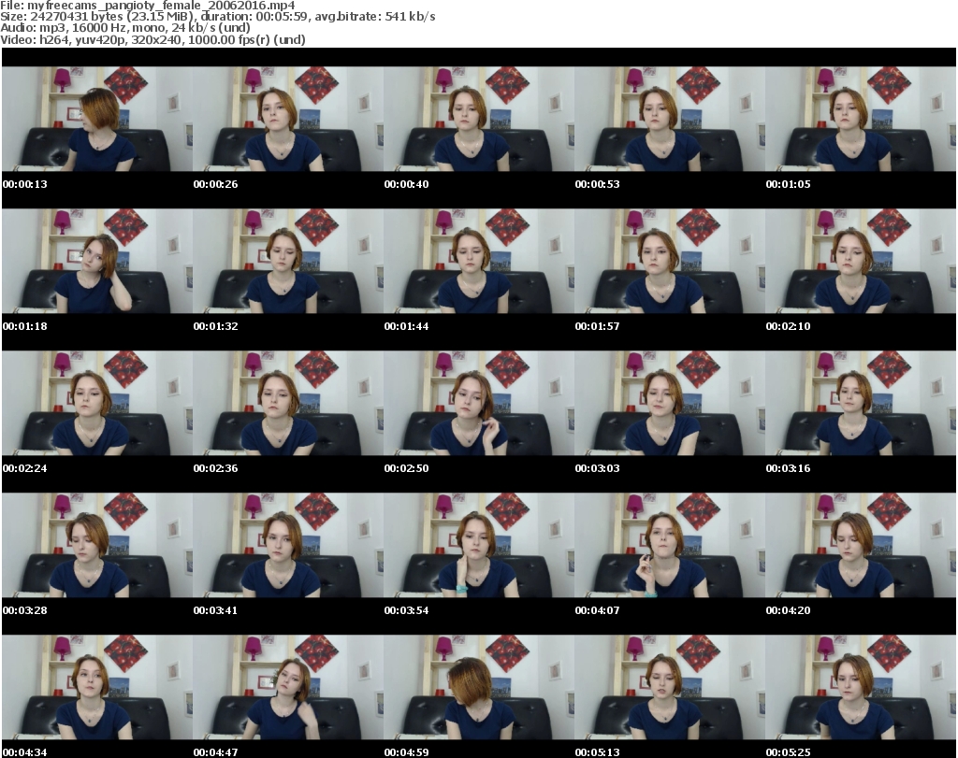The height and width of the screenshot is (758, 958).
Task: Click the 00:04:07 timestamp label
Action: tap(597, 610)
